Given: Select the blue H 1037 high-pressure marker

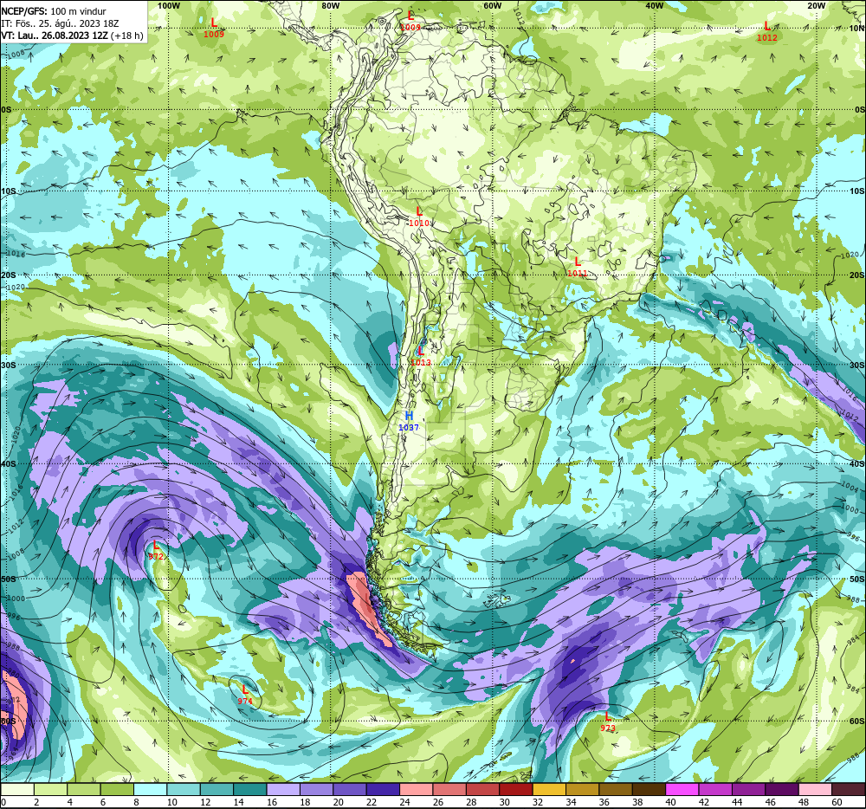Looking at the screenshot, I should (x=409, y=421).
